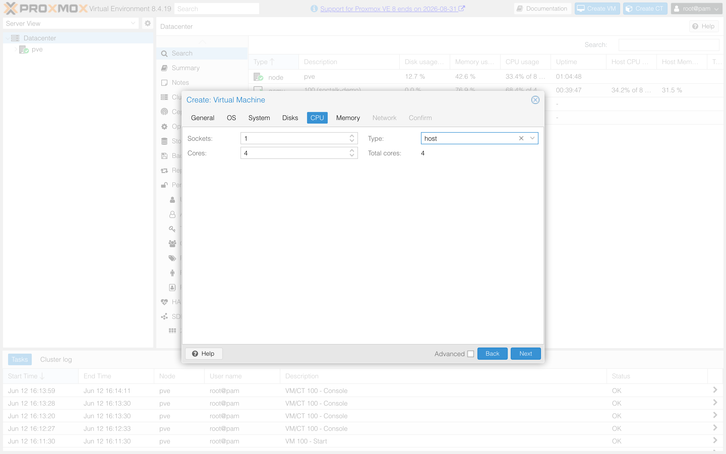Expand the VM 100 - Start task row
The height and width of the screenshot is (454, 726).
pos(715,440)
